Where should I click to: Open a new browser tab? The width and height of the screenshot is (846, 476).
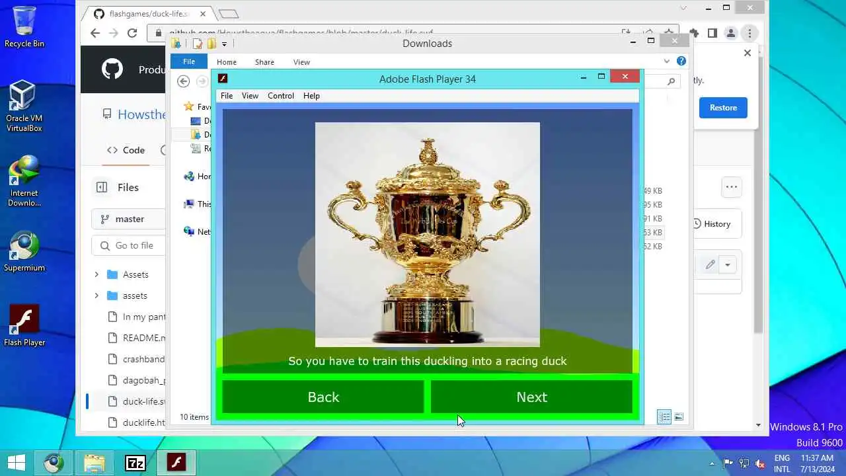(228, 13)
